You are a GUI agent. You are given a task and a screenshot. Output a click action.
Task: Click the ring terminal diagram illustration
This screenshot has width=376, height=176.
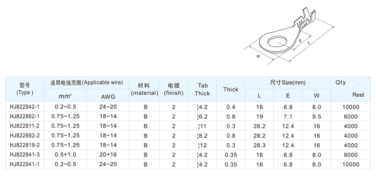286,37
